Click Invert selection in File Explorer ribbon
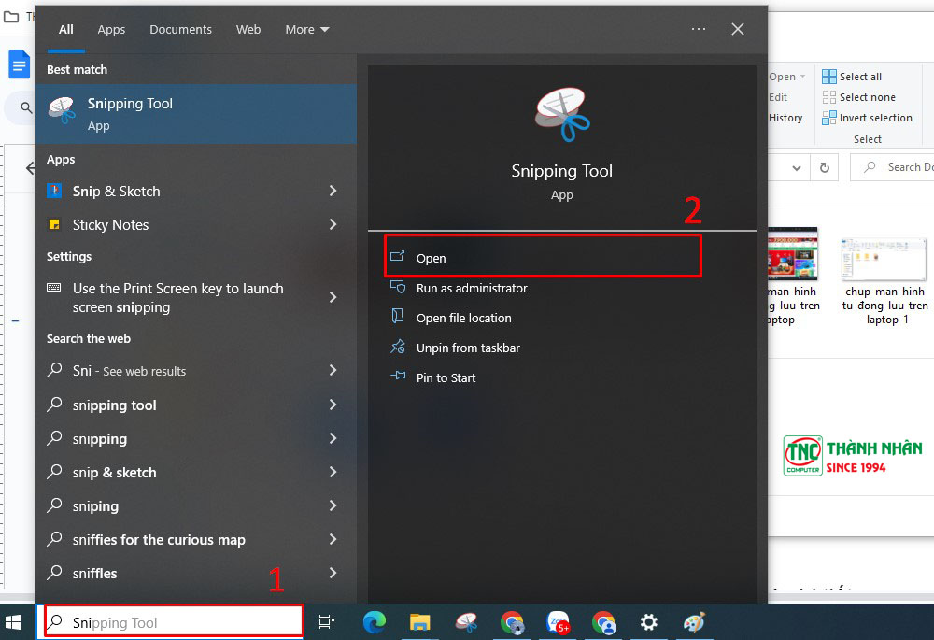The width and height of the screenshot is (934, 640). [867, 118]
